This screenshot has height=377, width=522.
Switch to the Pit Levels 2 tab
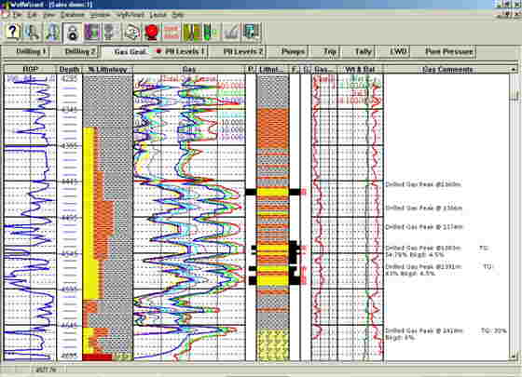coord(243,51)
